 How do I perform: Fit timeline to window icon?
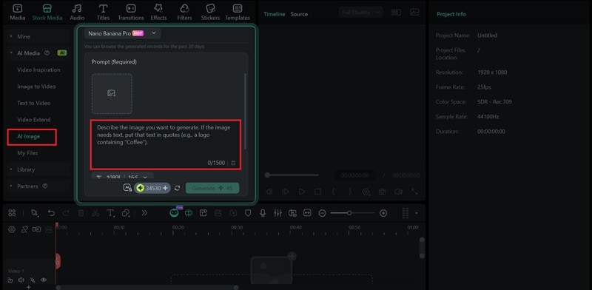click(x=307, y=213)
